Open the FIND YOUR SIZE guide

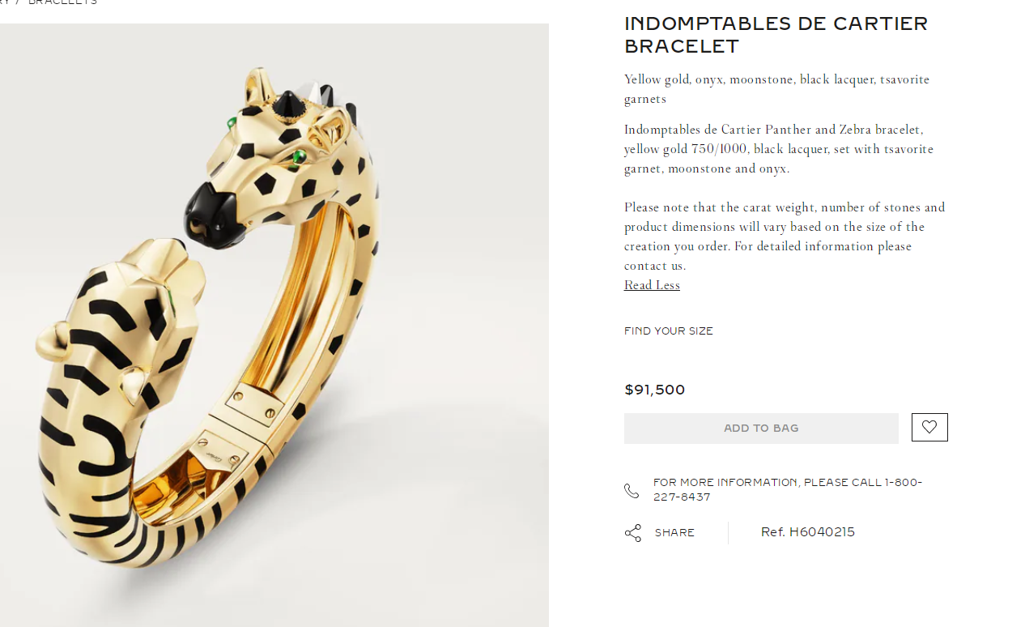point(668,331)
